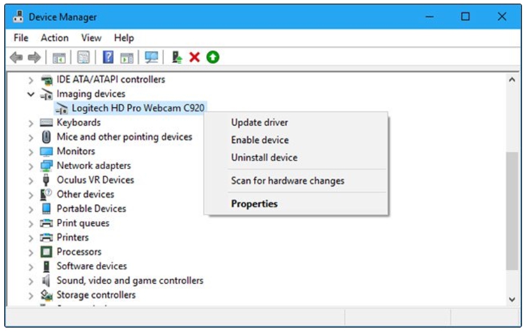Expand the Keyboards category
528x333 pixels.
(x=31, y=123)
